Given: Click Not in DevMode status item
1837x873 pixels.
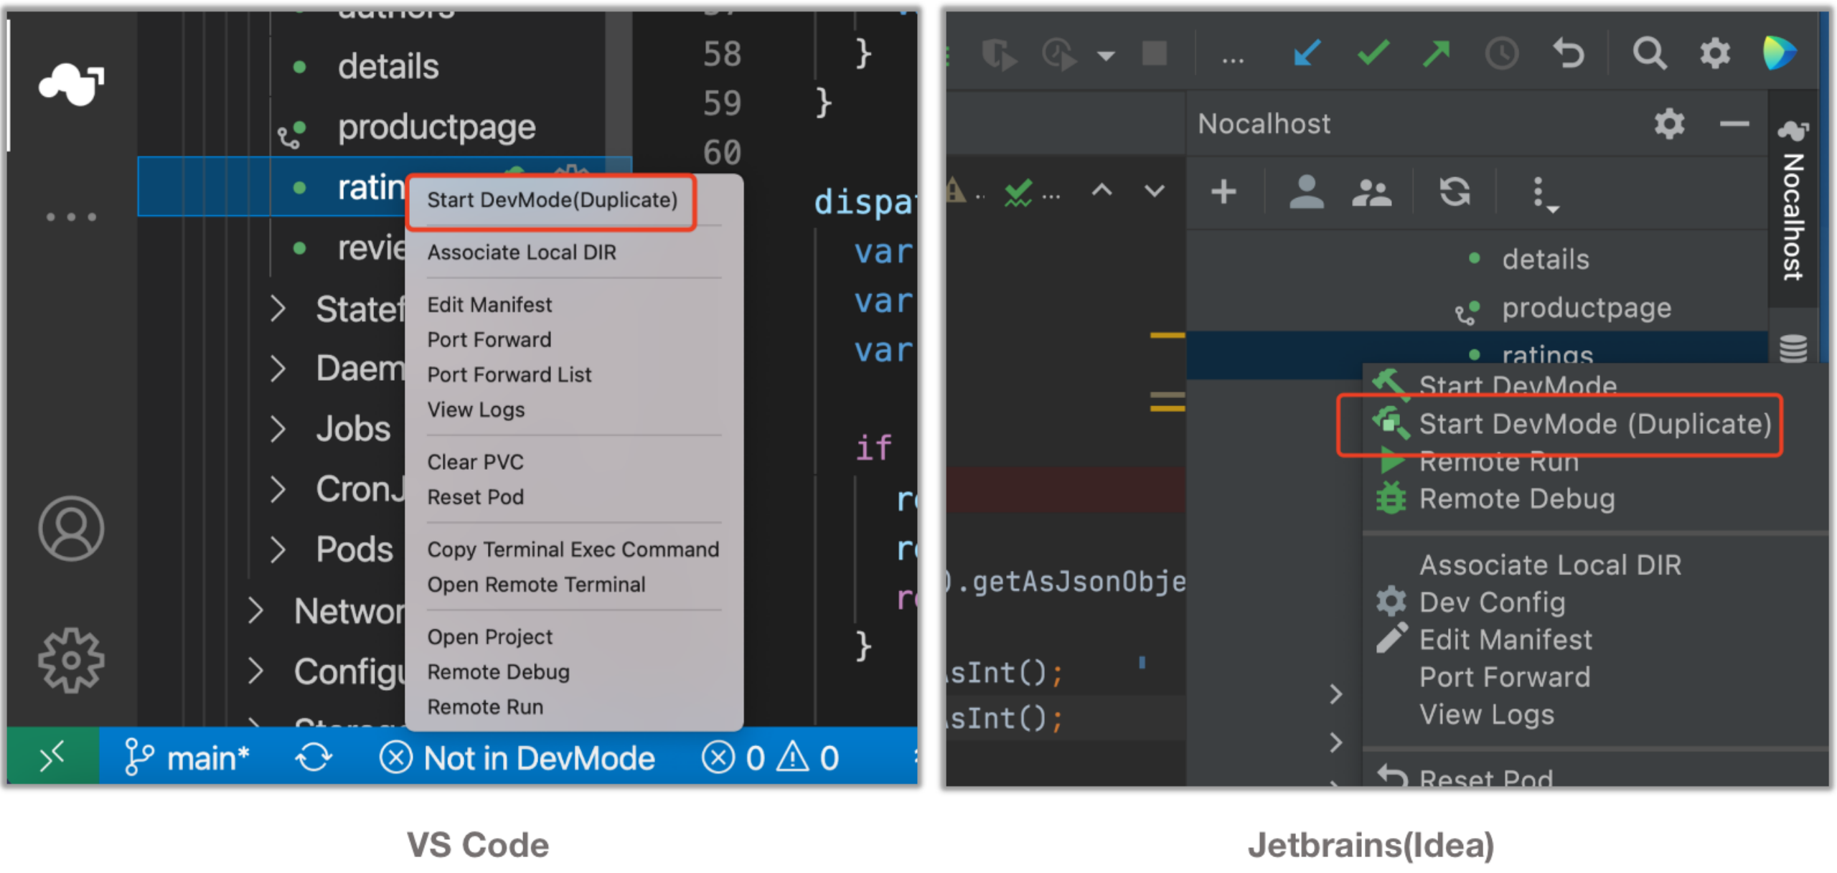Looking at the screenshot, I should click(x=517, y=758).
